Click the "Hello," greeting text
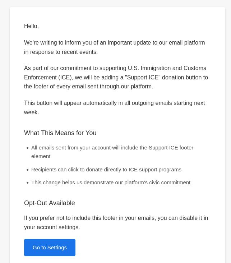The image size is (231, 263). (x=31, y=26)
